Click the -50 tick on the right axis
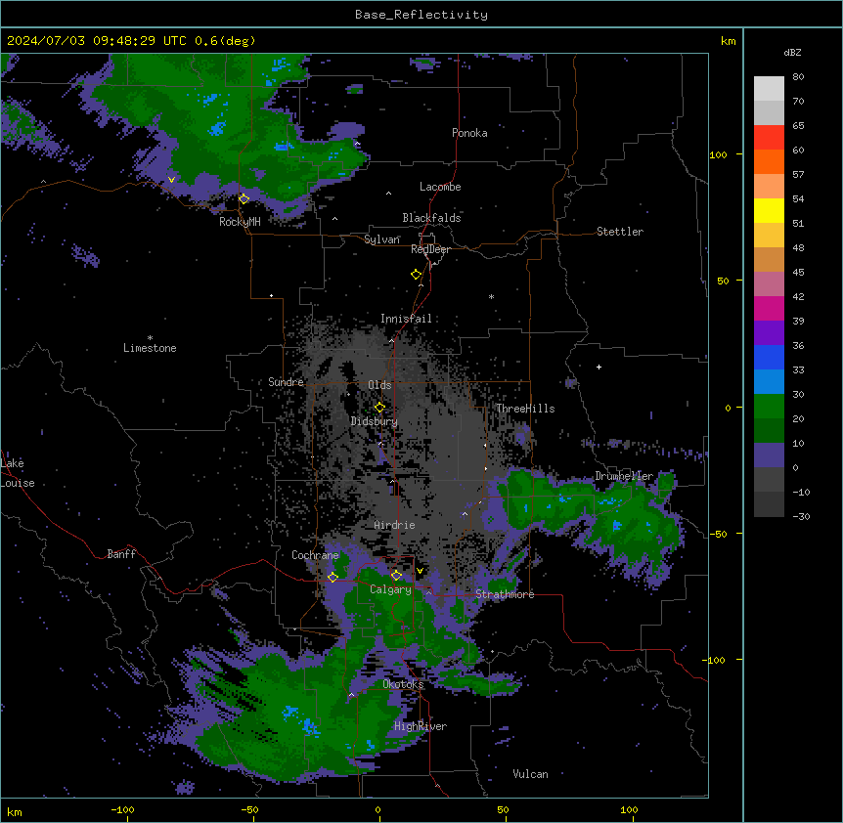 tap(718, 534)
